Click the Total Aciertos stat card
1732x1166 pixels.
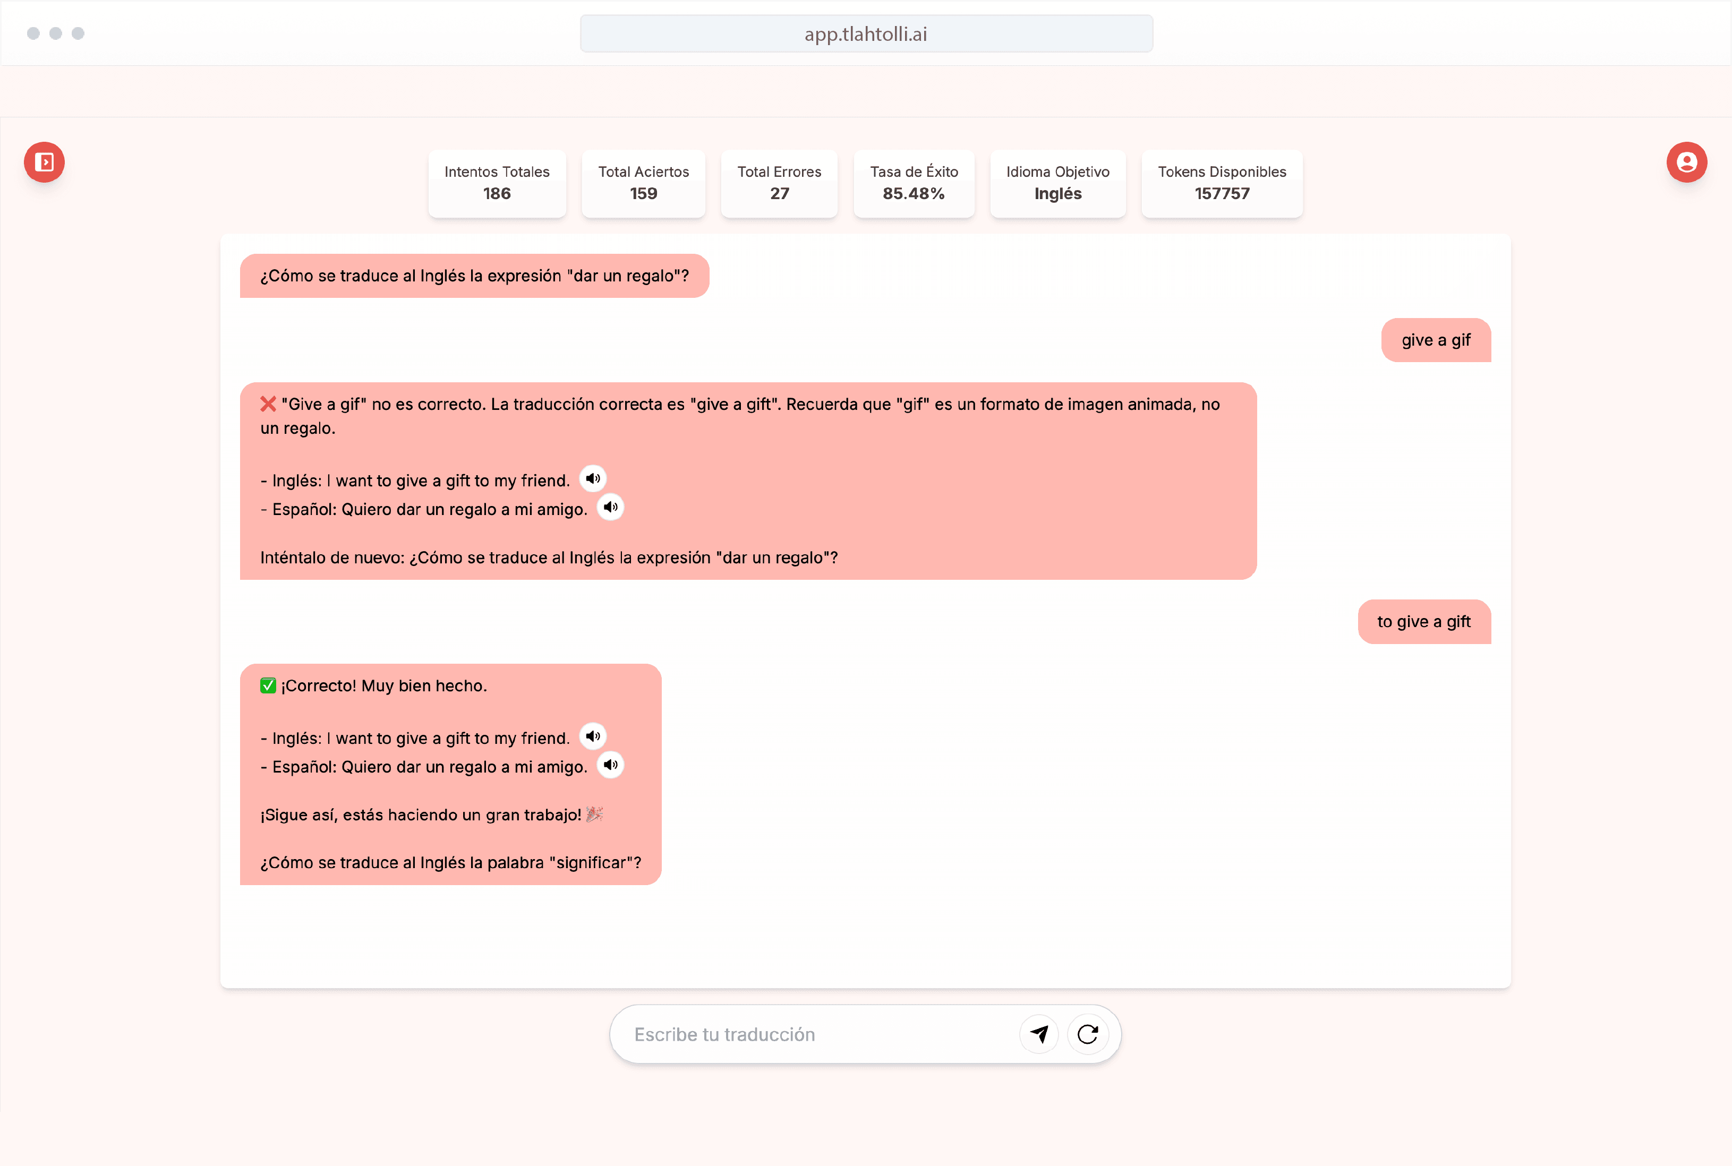[643, 183]
